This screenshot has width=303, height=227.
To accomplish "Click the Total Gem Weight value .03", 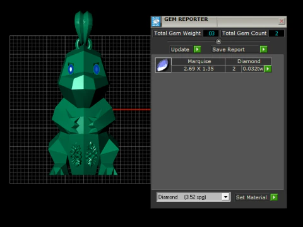I will [x=211, y=33].
